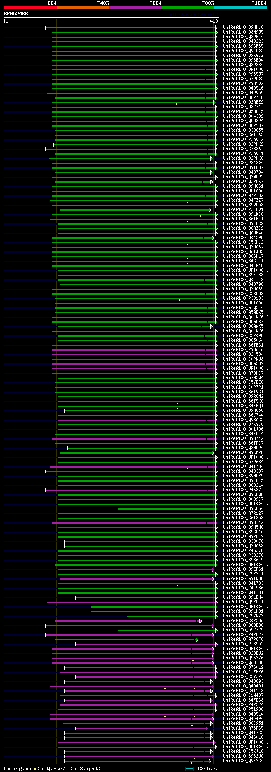Select hit label UniRef100_B9GFS5
The width and height of the screenshot is (271, 772).
(243, 46)
